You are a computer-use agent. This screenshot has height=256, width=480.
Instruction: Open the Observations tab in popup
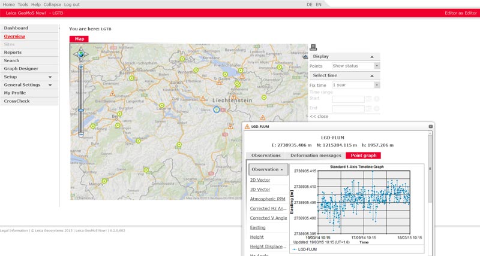pyautogui.click(x=266, y=156)
